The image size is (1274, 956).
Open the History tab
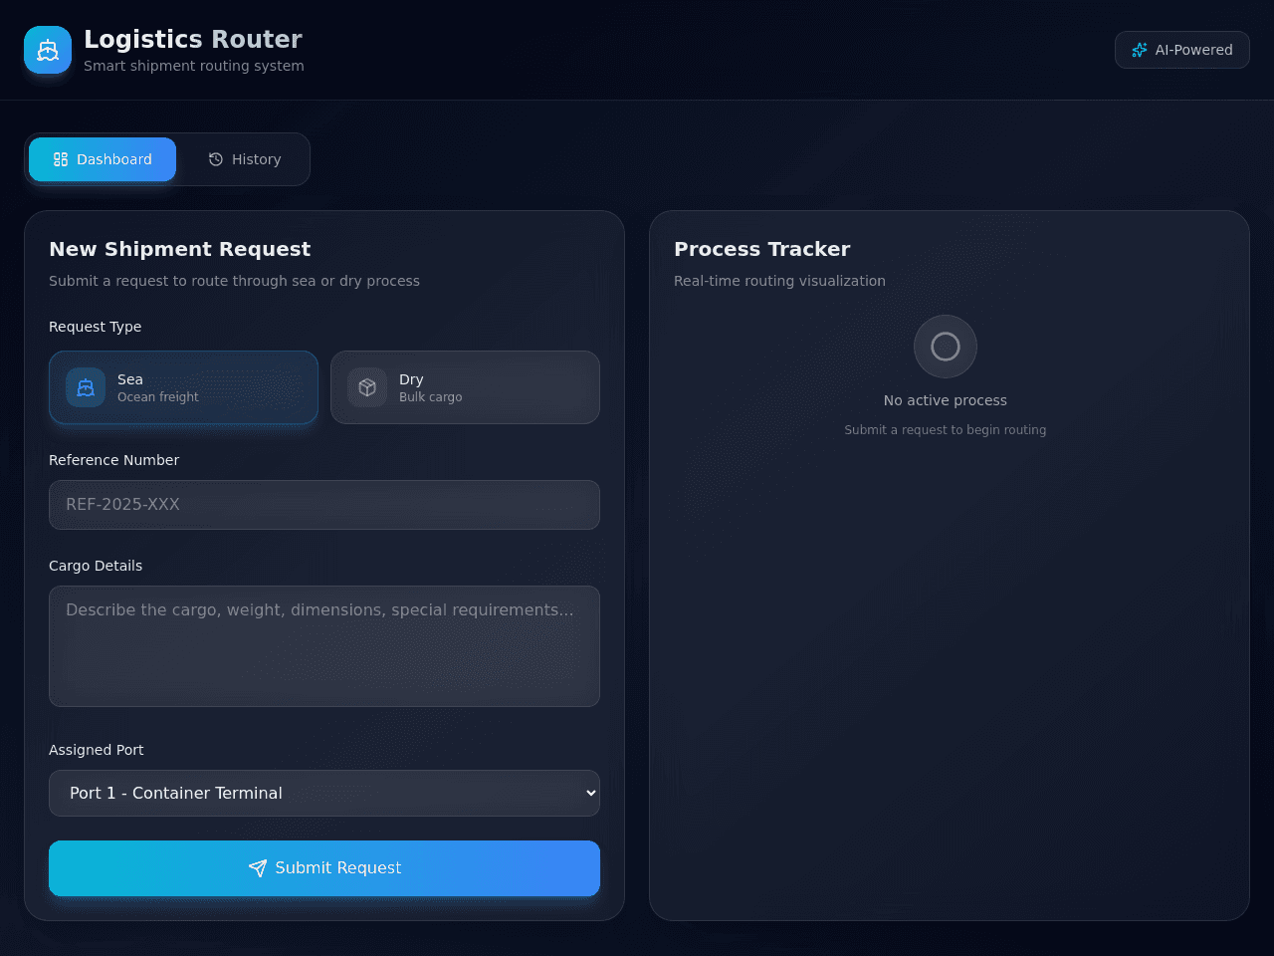point(244,159)
